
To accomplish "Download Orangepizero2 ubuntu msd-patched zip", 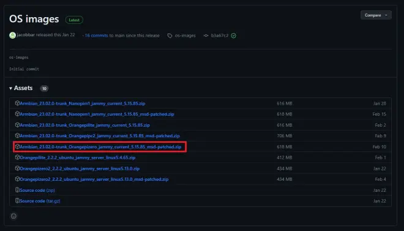I will 94,179.
